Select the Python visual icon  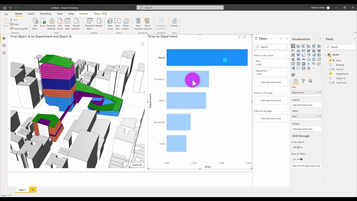314,64
